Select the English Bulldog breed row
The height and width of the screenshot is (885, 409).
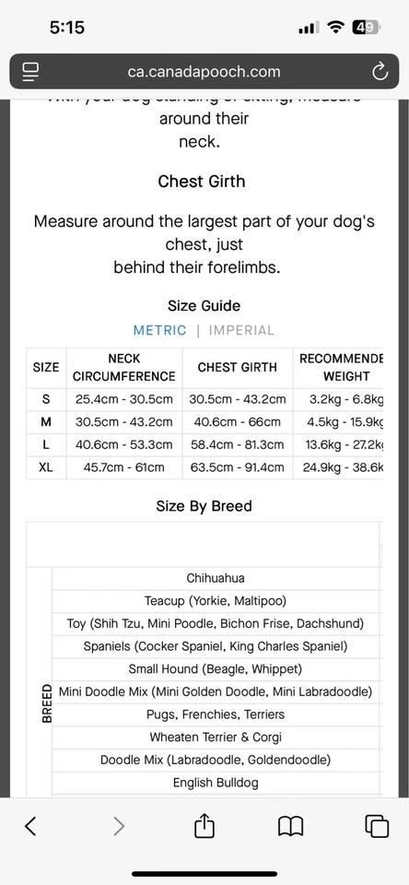216,783
